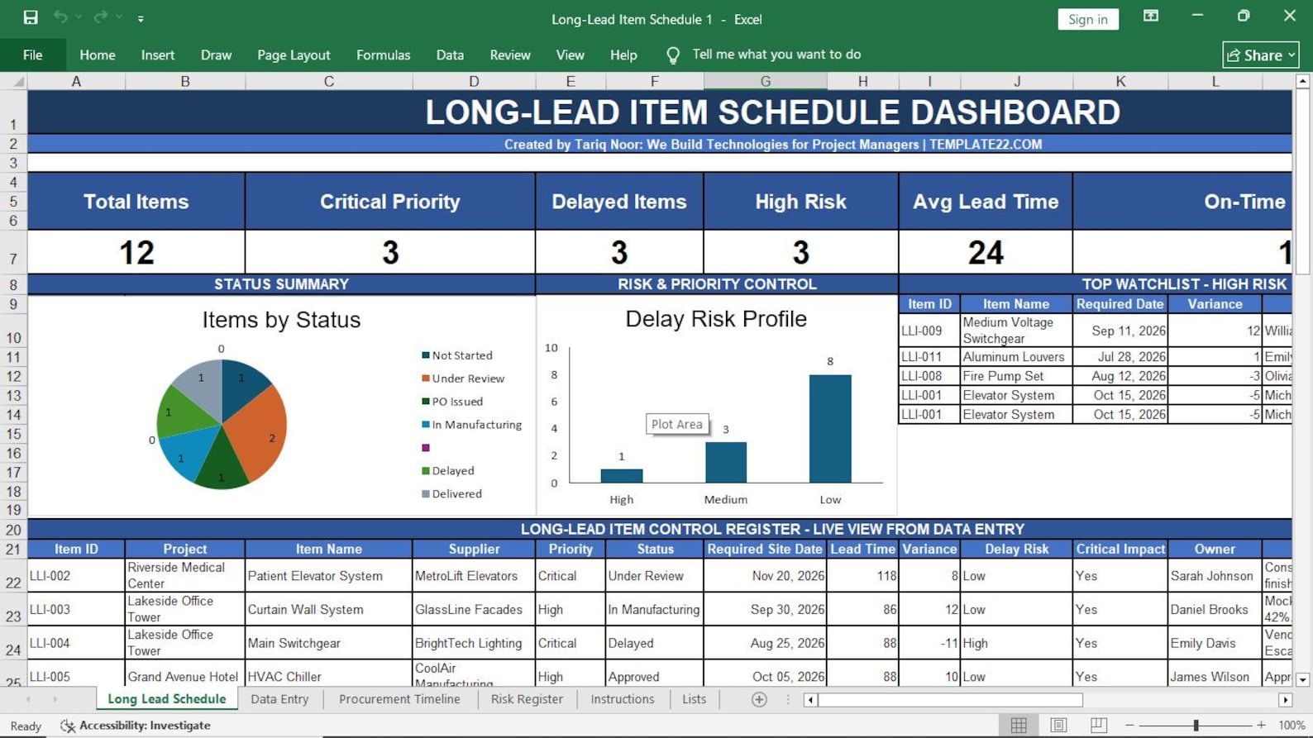Open Customize Quick Access Toolbar dropdown
The width and height of the screenshot is (1313, 738).
pos(141,18)
